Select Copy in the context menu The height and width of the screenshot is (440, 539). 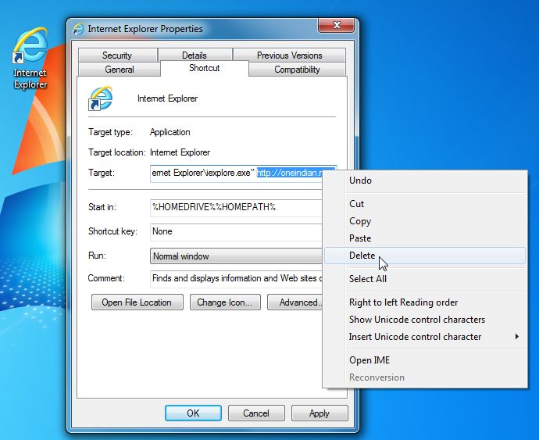click(425, 221)
